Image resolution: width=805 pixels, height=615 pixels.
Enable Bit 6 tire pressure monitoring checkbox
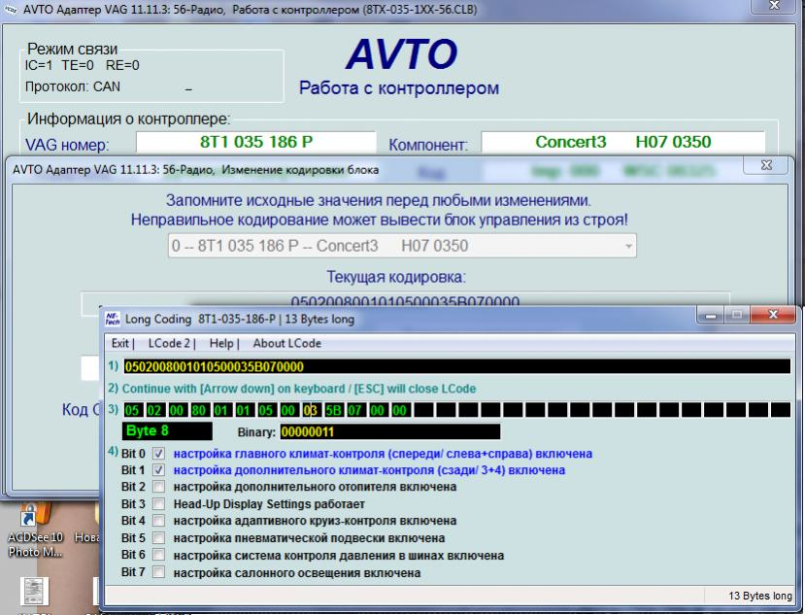[x=158, y=556]
